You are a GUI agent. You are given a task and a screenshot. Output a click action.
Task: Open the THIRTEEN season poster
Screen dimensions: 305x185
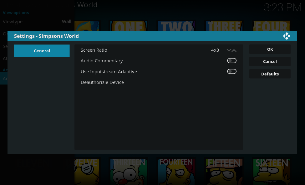tap(128, 171)
